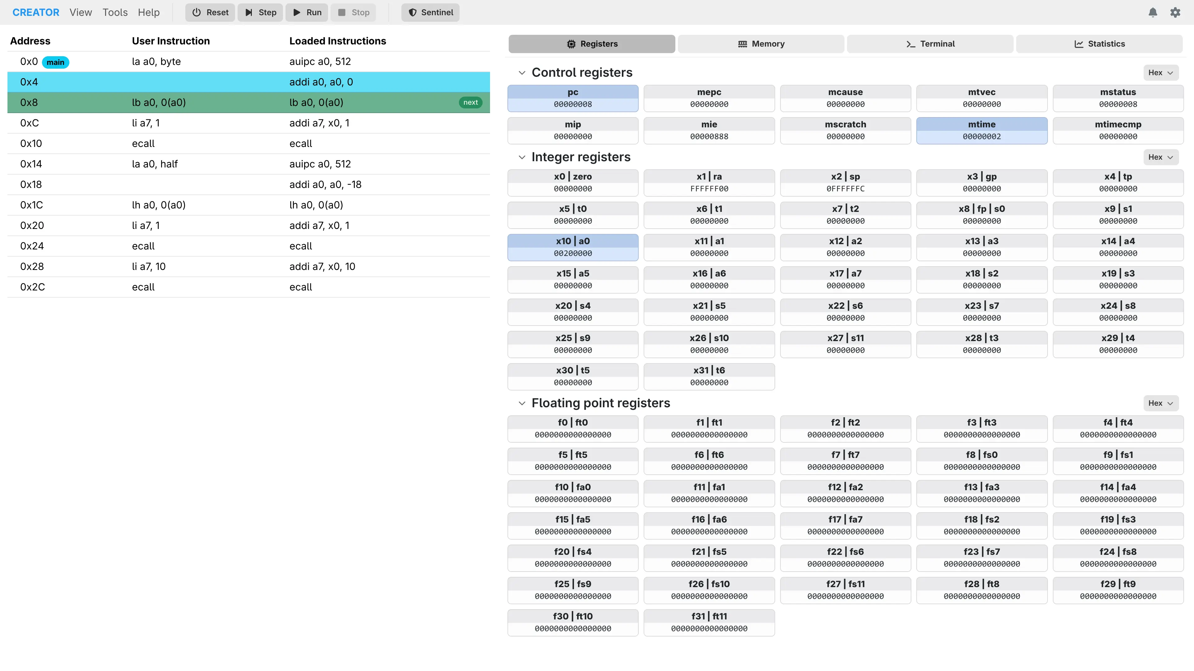The height and width of the screenshot is (671, 1194).
Task: Click the Reset power button
Action: (210, 12)
